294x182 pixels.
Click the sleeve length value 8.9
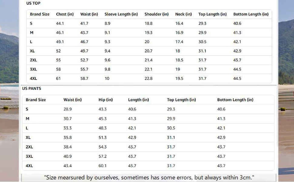click(107, 23)
